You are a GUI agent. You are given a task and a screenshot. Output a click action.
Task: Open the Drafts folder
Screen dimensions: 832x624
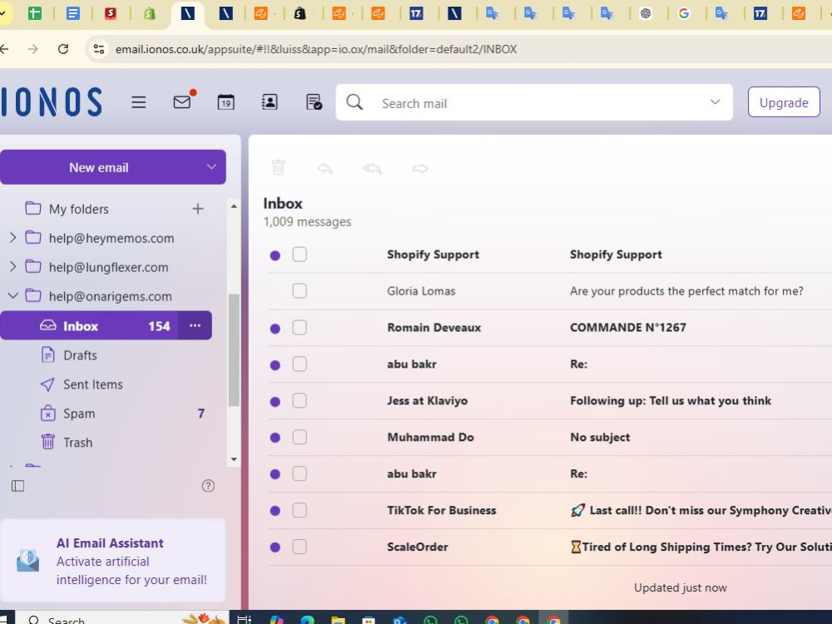click(x=80, y=355)
